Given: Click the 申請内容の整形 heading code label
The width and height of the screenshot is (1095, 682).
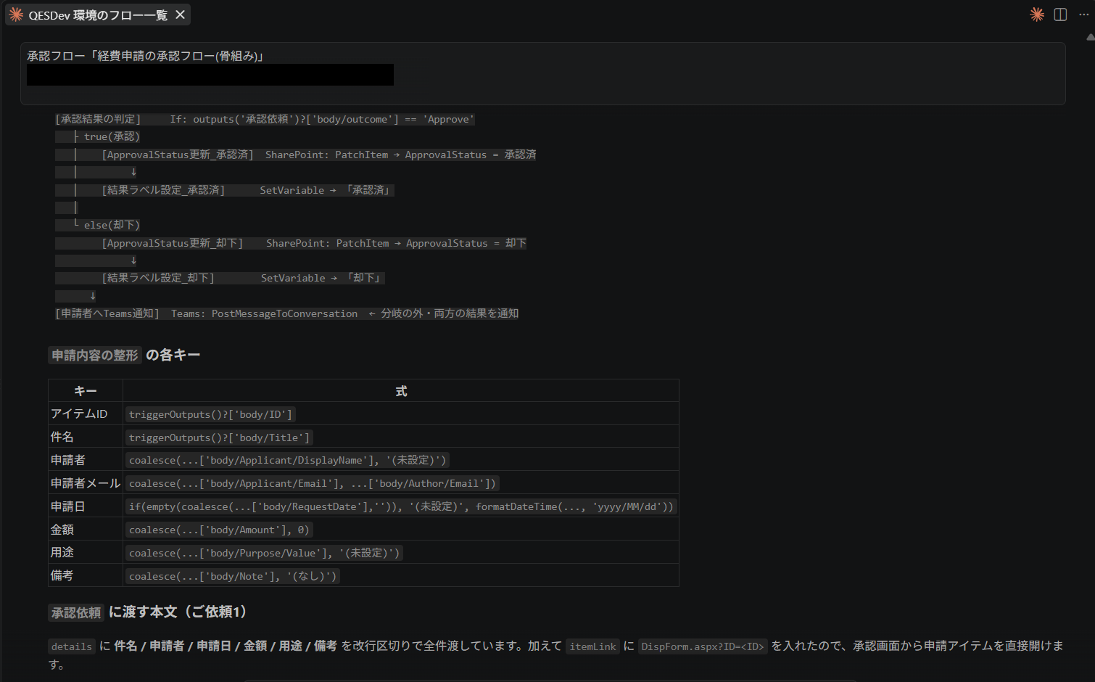Looking at the screenshot, I should (x=94, y=356).
